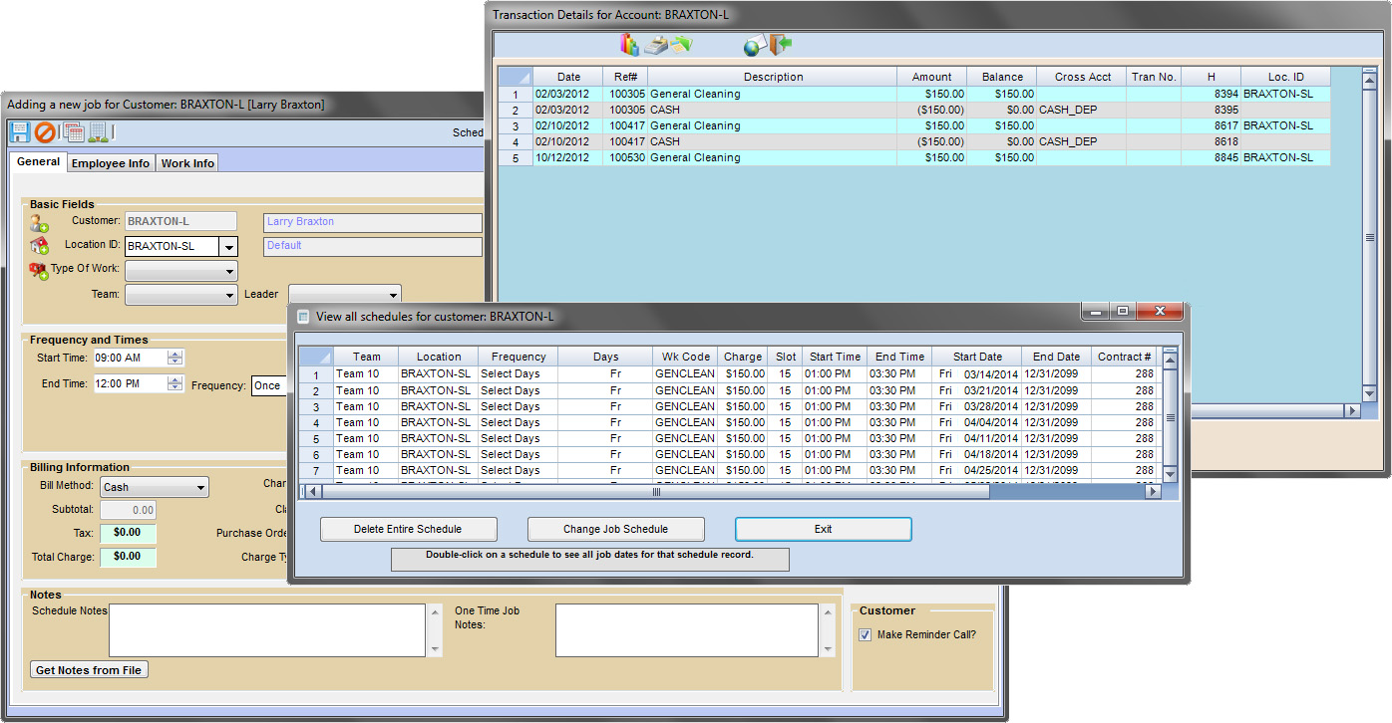Image resolution: width=1392 pixels, height=723 pixels.
Task: Click the Balance column header
Action: [x=1002, y=77]
